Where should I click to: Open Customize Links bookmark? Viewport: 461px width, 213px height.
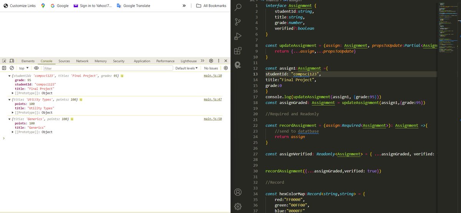(x=20, y=6)
